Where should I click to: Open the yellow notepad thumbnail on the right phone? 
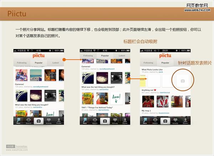click(143, 81)
